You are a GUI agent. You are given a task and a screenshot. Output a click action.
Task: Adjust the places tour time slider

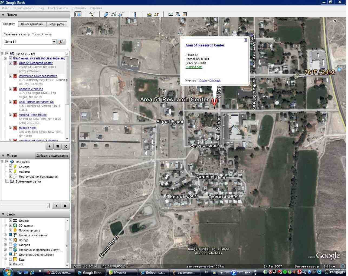(48, 206)
